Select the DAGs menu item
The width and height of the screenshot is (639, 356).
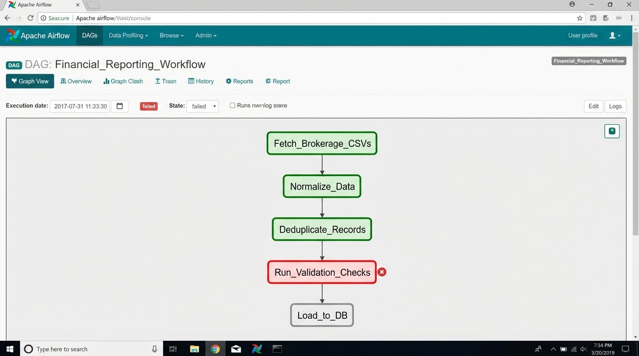(89, 35)
